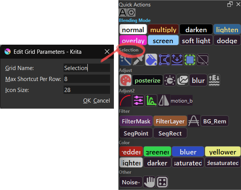
Task: Click the strikethrough A icon in Filter
Action: click(194, 121)
